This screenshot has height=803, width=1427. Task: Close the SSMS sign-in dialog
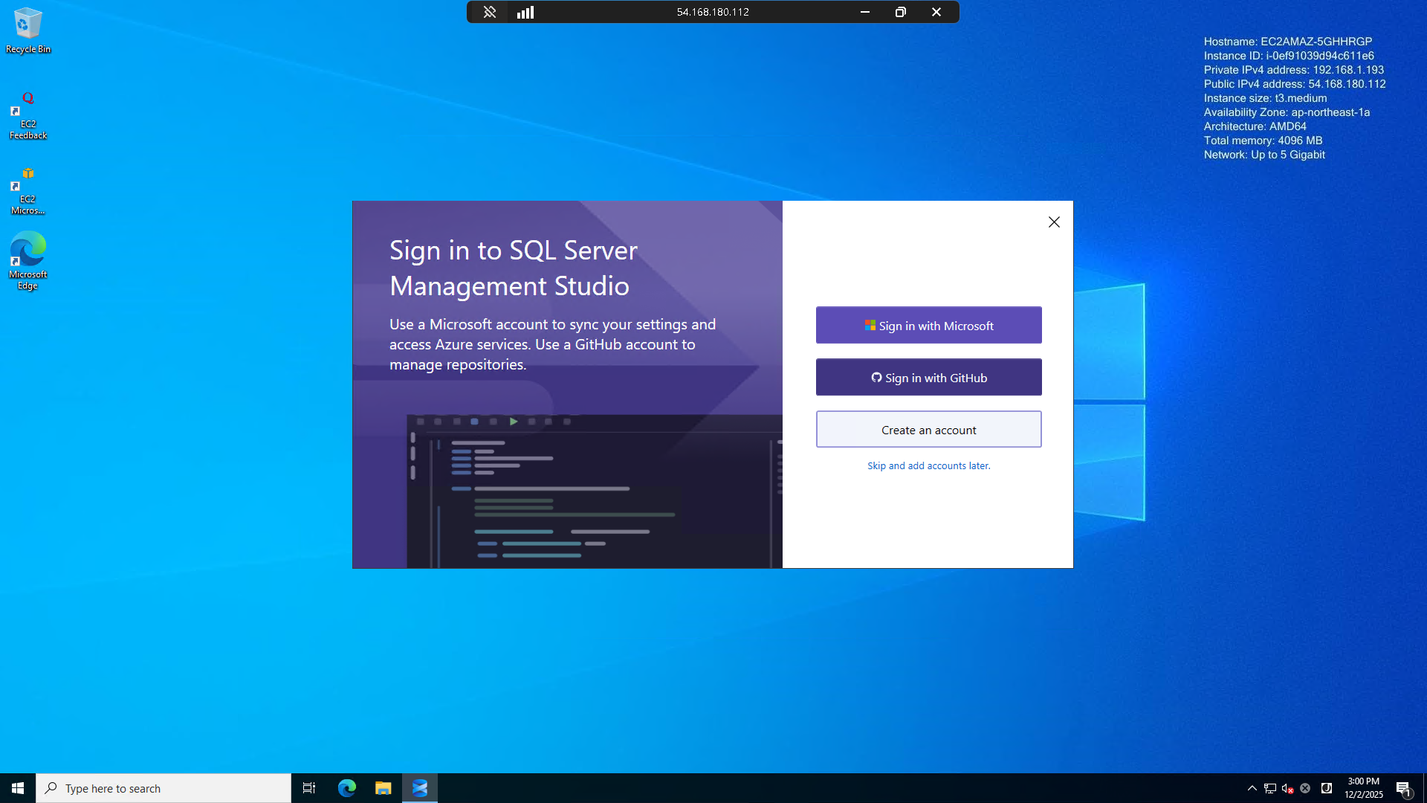(x=1053, y=222)
